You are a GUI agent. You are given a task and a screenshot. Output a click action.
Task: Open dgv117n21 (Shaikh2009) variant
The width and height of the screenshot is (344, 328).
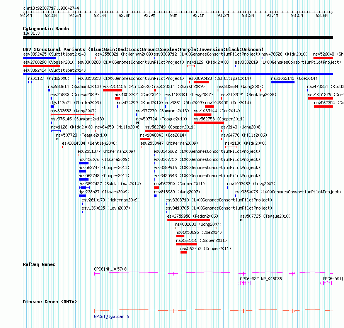[76, 103]
